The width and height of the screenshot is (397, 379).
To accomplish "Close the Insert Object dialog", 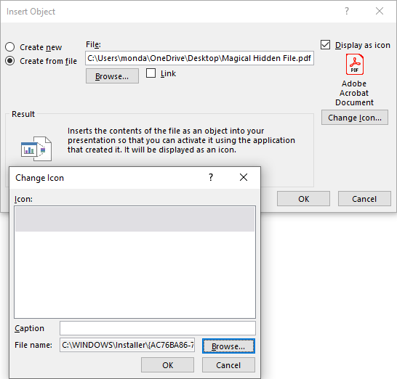I will click(380, 11).
